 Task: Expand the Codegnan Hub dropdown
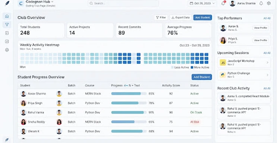(x=52, y=2)
